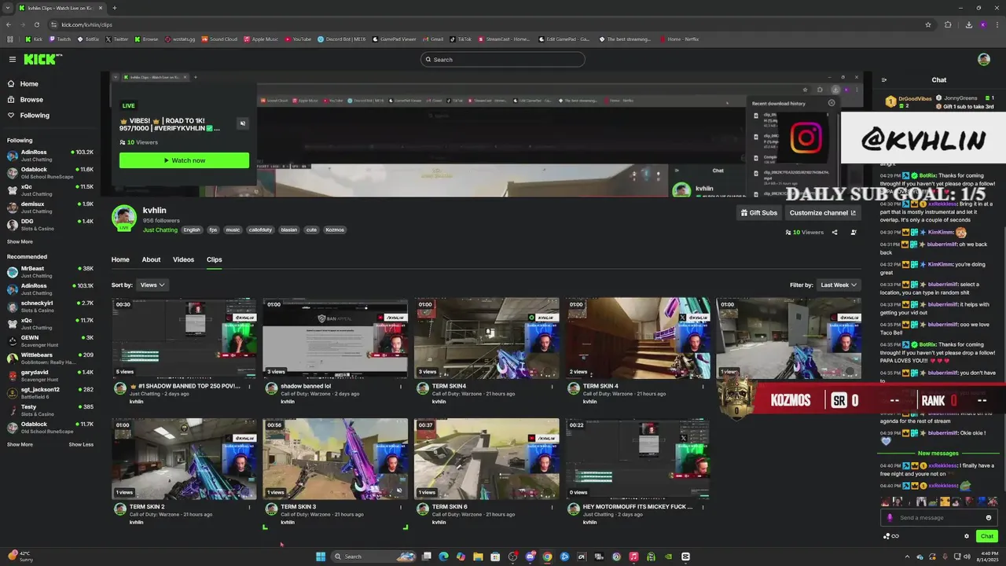Switch to the About channel tab

(x=151, y=259)
